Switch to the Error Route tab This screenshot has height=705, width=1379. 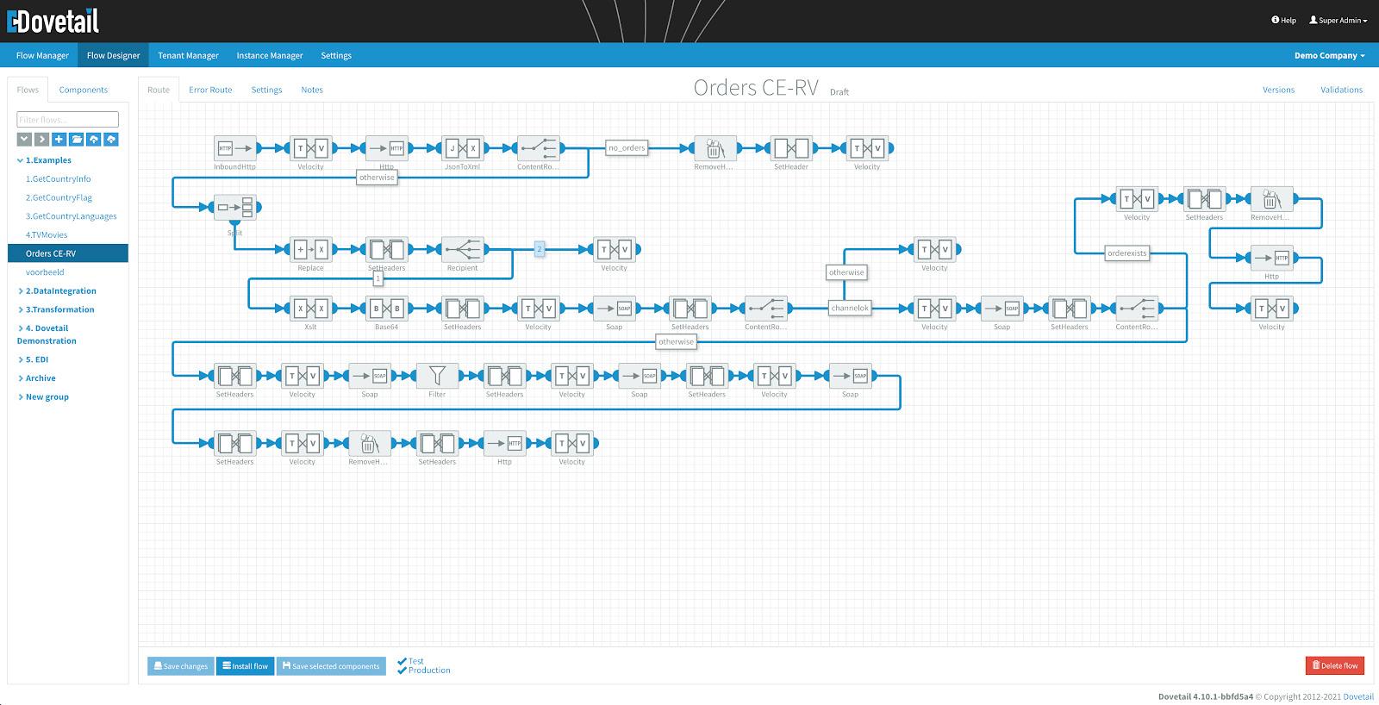(x=210, y=90)
